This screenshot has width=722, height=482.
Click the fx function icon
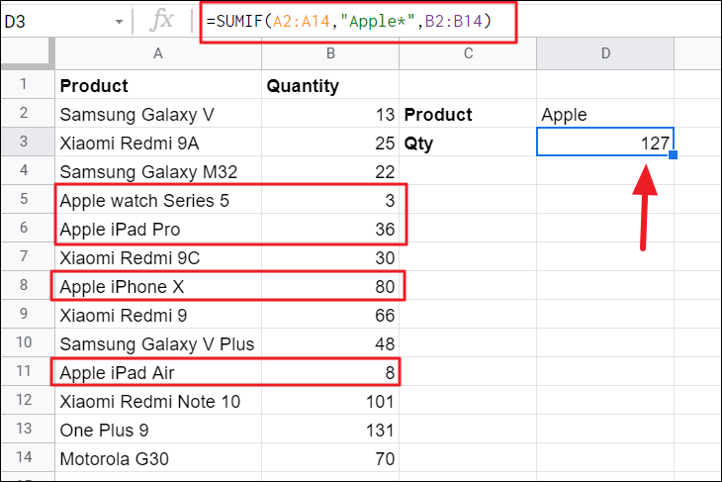(x=164, y=21)
